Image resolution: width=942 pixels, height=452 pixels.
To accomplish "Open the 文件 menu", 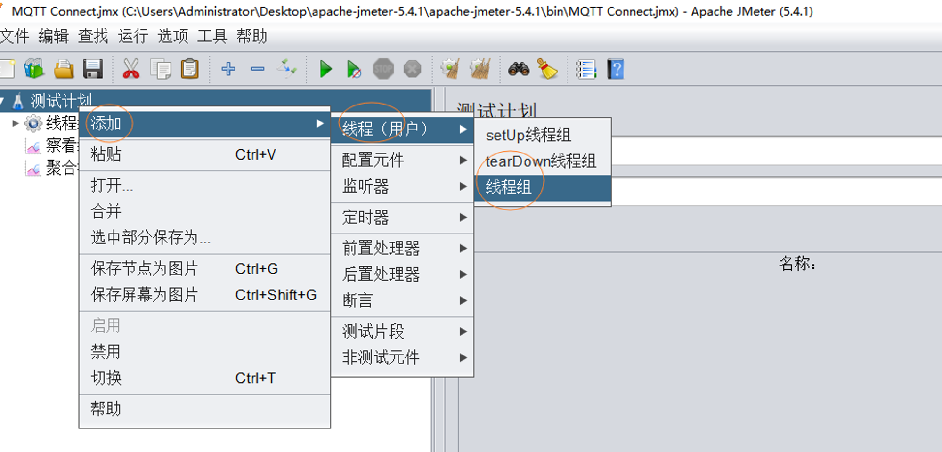I will (14, 36).
